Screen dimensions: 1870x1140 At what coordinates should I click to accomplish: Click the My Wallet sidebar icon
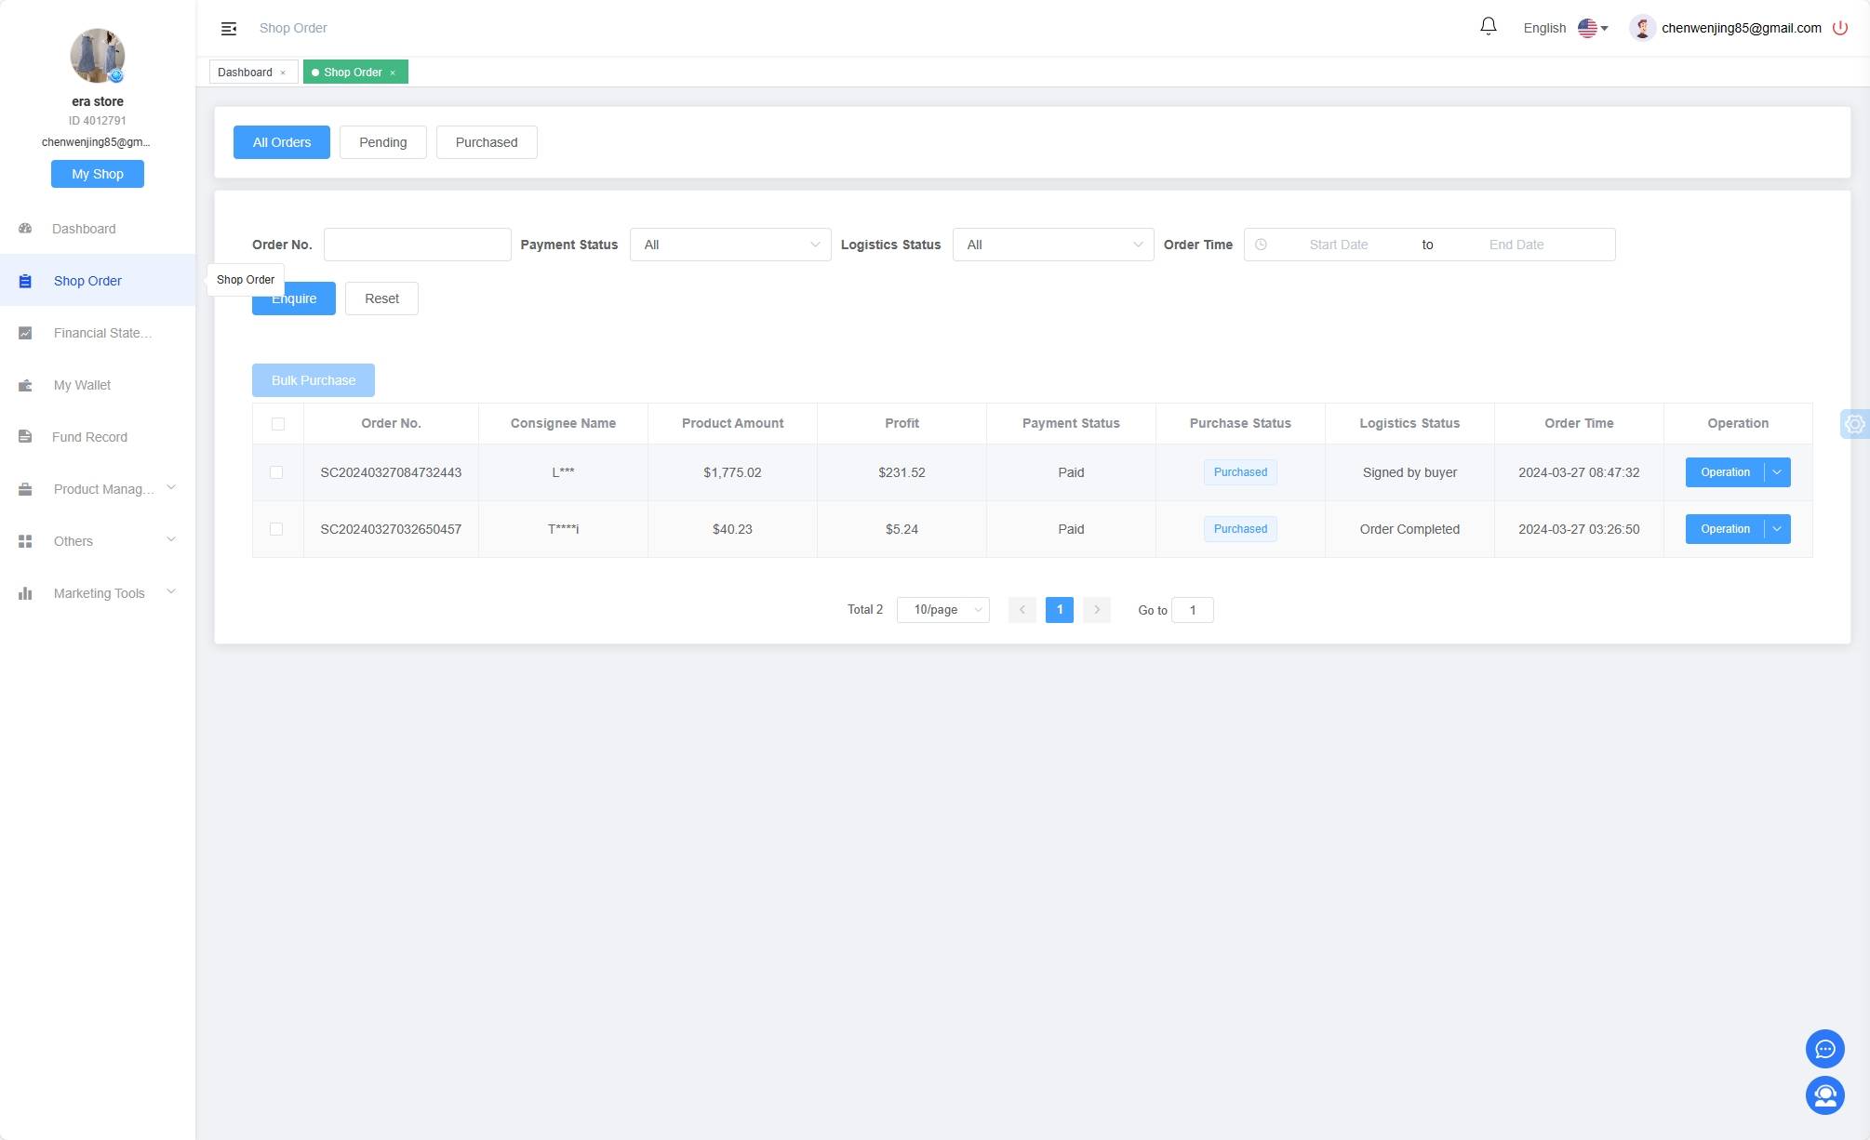tap(27, 384)
